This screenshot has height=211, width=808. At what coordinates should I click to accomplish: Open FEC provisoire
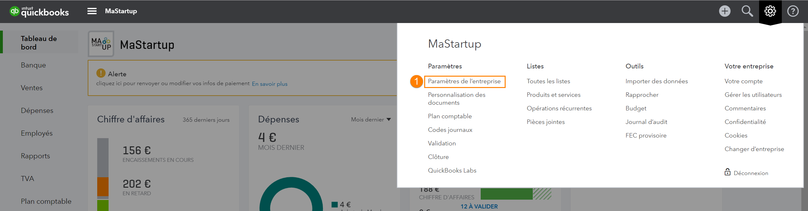pyautogui.click(x=646, y=135)
